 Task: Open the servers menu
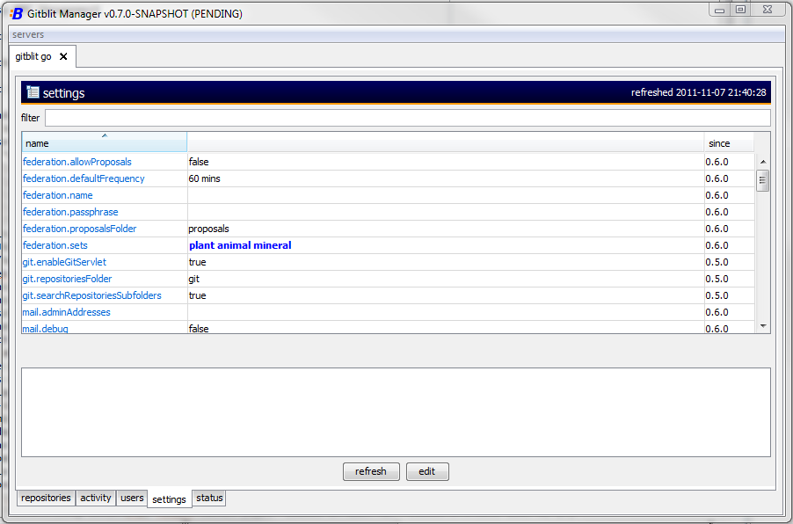[x=28, y=34]
